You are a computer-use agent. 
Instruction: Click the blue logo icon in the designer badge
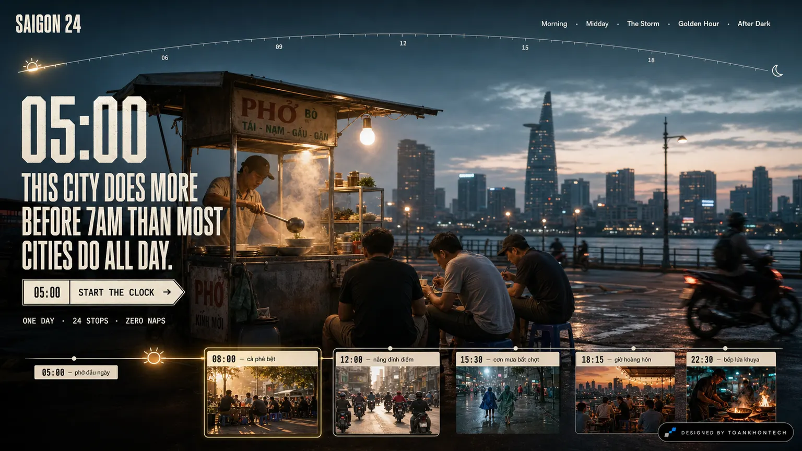click(670, 432)
